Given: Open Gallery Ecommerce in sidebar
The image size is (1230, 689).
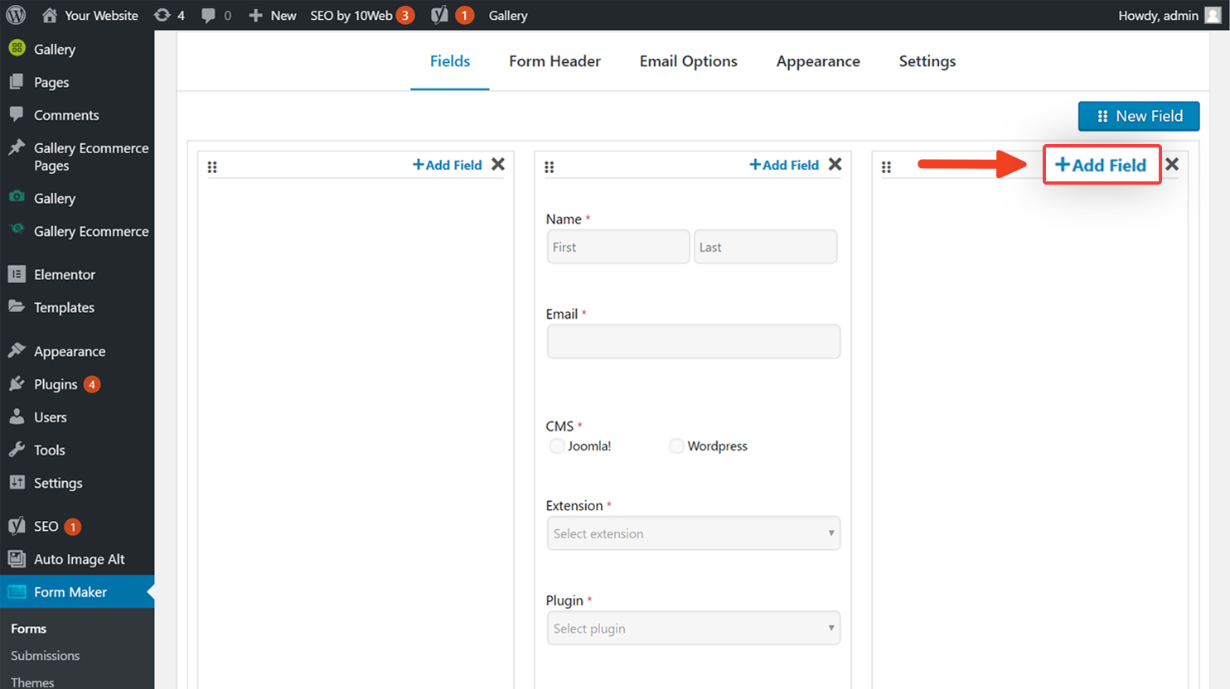Looking at the screenshot, I should point(91,231).
